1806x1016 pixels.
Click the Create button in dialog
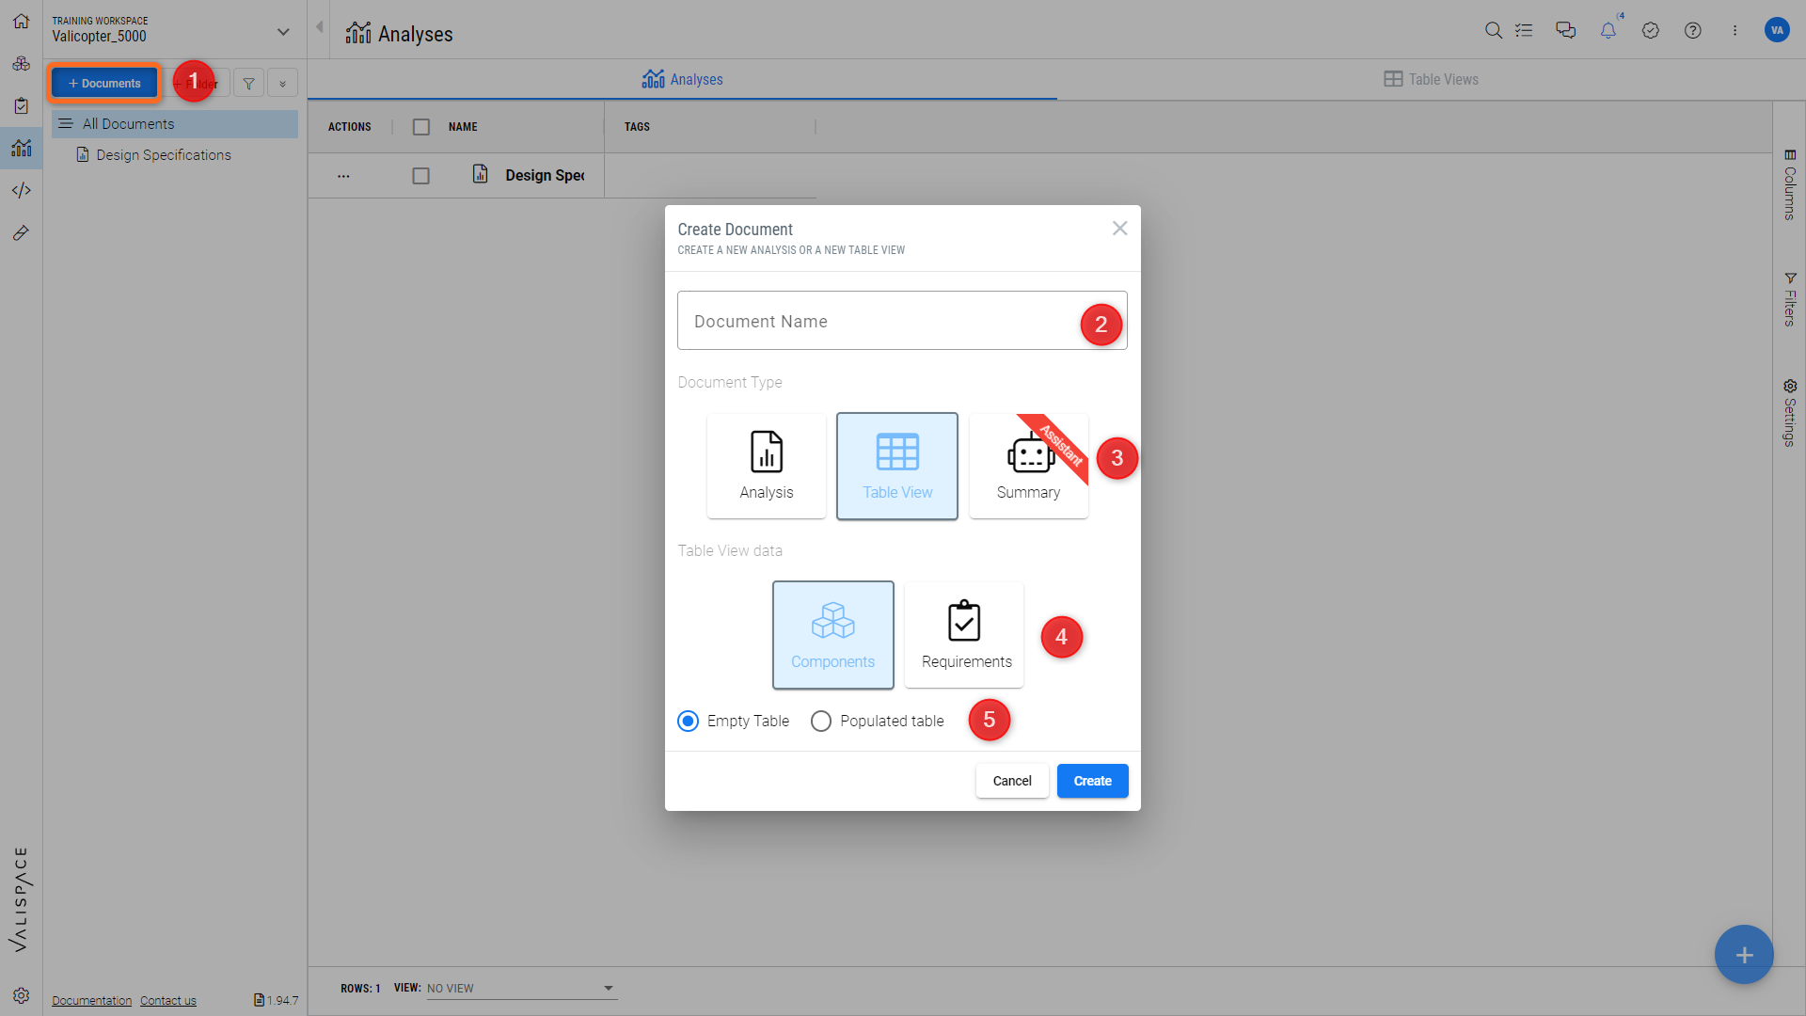click(x=1092, y=781)
